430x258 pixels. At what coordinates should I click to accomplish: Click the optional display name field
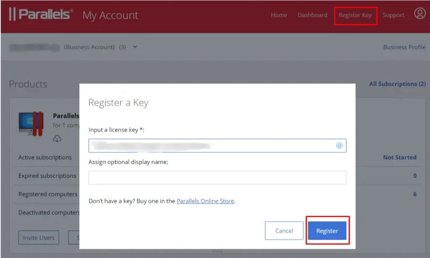(217, 178)
